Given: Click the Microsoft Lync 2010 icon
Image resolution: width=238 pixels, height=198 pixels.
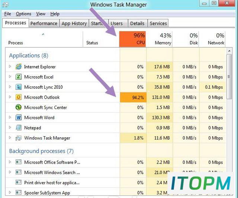Looking at the screenshot, I should point(19,87).
